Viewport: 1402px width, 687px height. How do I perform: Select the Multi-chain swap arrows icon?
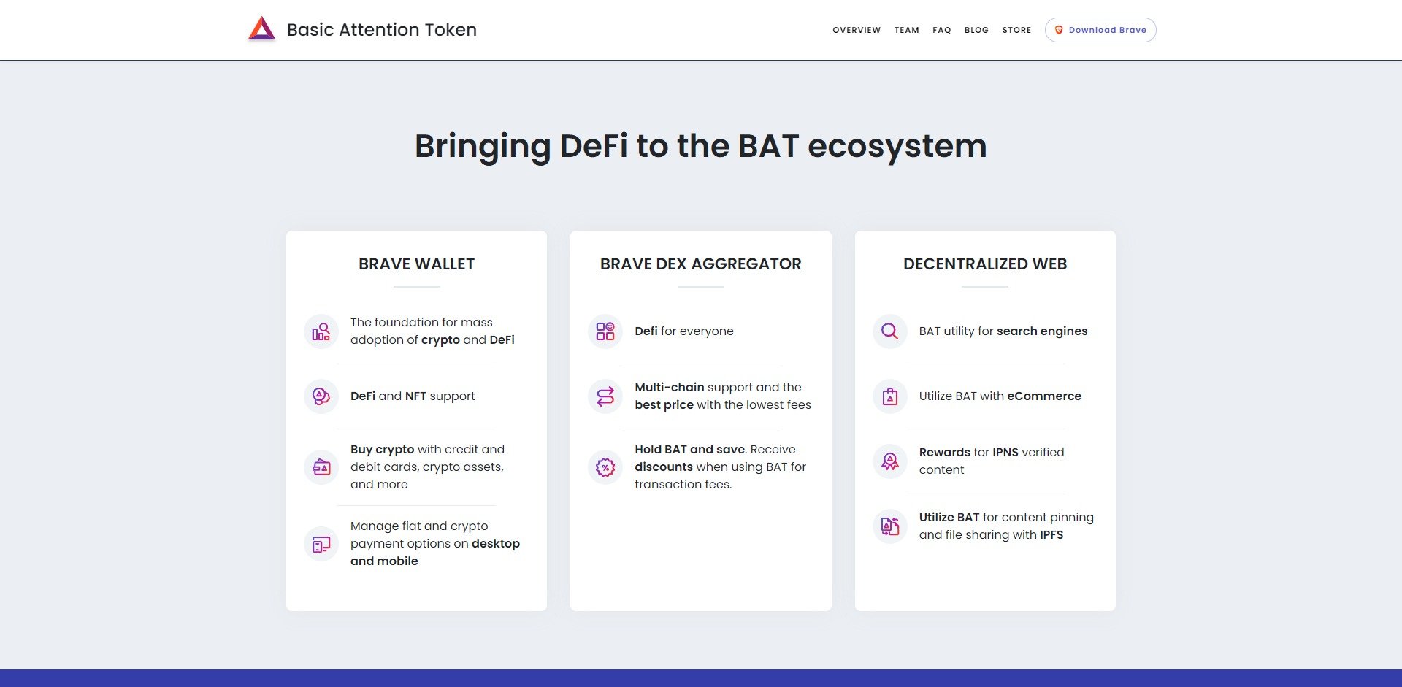(605, 396)
